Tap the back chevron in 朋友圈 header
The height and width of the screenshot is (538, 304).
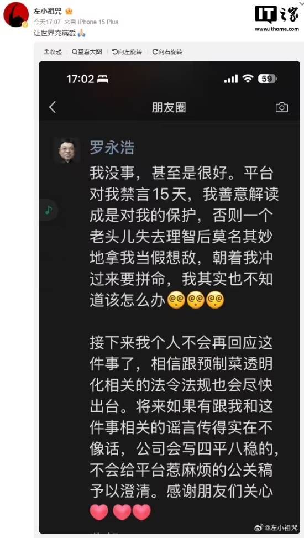(53, 107)
